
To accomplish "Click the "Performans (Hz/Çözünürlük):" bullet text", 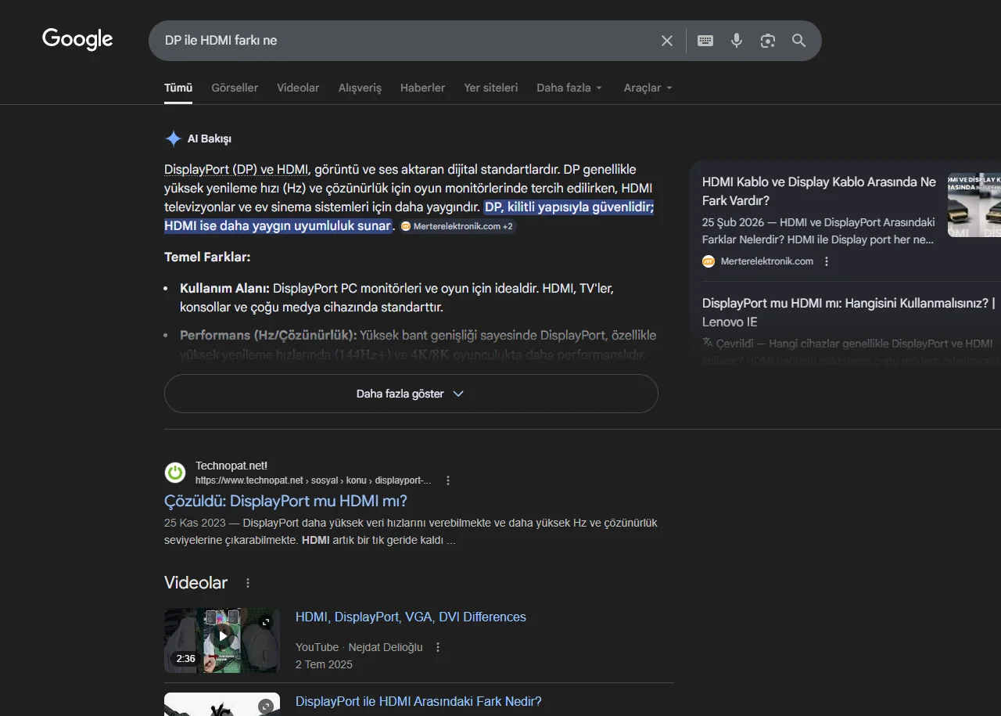I will pos(268,335).
